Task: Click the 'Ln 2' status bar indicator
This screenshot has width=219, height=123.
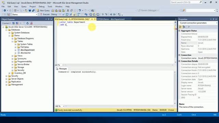Action: 164,115
